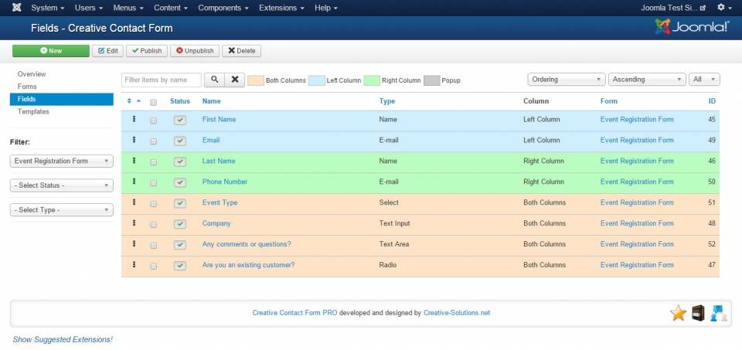
Task: Open the Components menu
Action: coord(223,8)
